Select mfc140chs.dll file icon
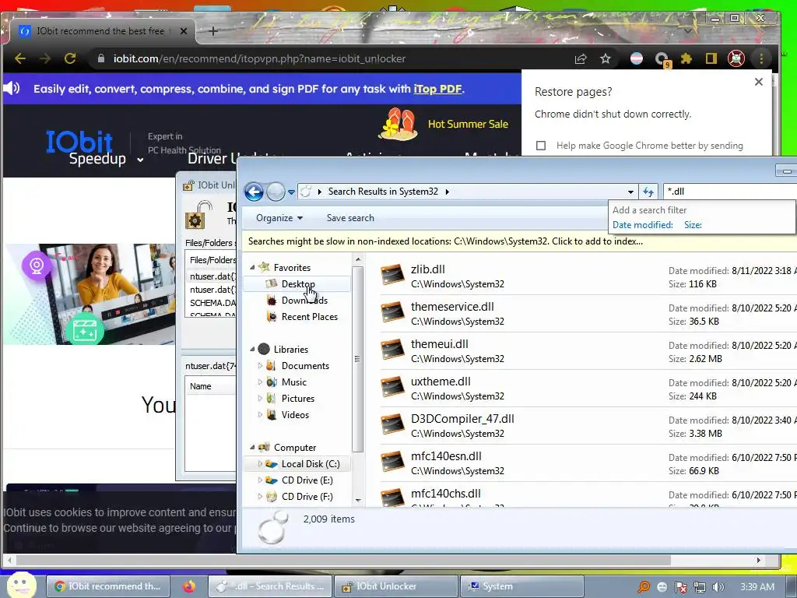 [x=392, y=496]
